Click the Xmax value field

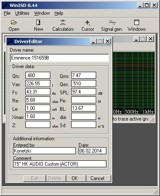tap(38, 116)
